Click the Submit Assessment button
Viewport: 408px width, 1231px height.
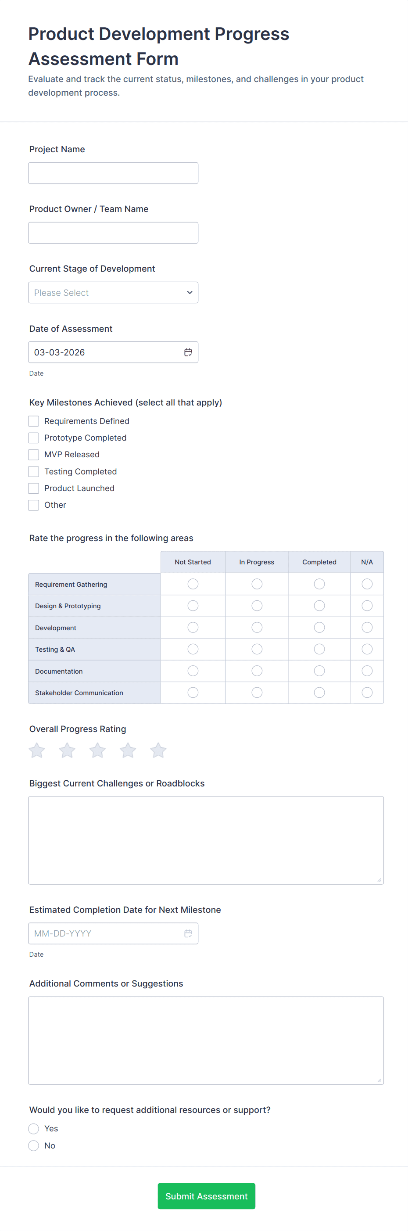tap(206, 1196)
